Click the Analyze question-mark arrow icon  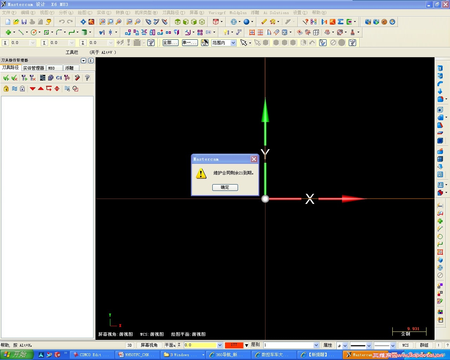coord(305,22)
